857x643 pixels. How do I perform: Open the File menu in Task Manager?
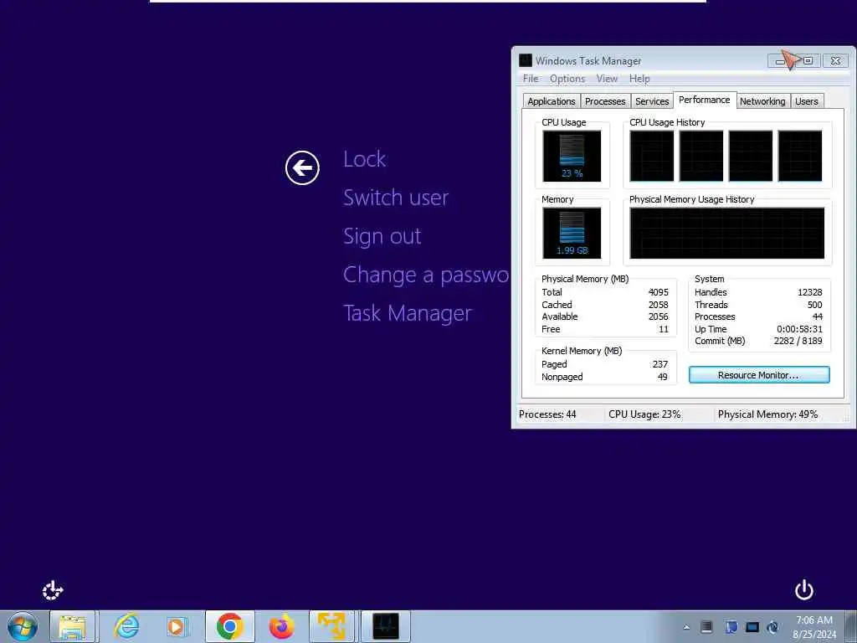(x=531, y=79)
